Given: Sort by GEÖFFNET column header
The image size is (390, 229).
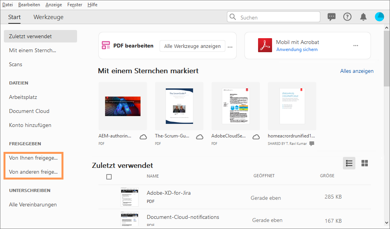Looking at the screenshot, I should pyautogui.click(x=264, y=176).
